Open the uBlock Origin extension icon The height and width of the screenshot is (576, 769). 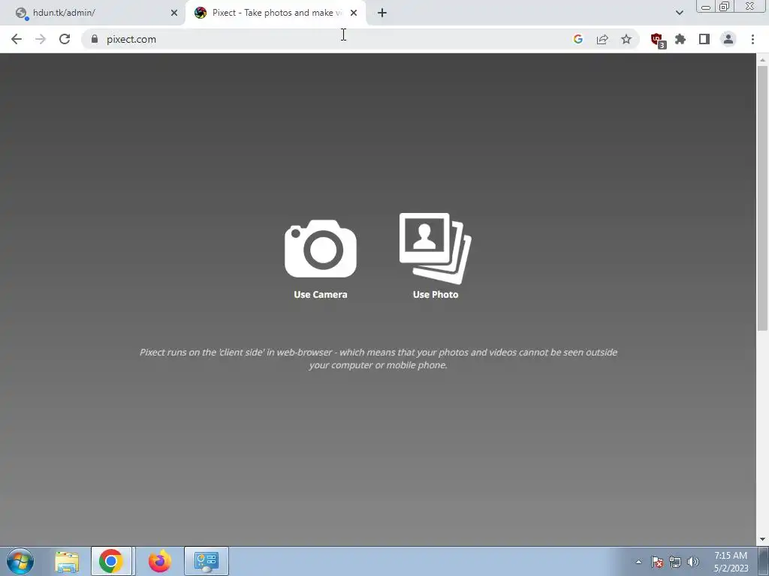click(657, 40)
